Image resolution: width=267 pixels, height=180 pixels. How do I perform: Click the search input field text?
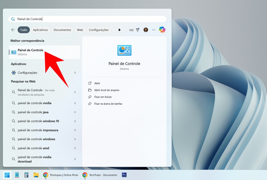(30, 19)
